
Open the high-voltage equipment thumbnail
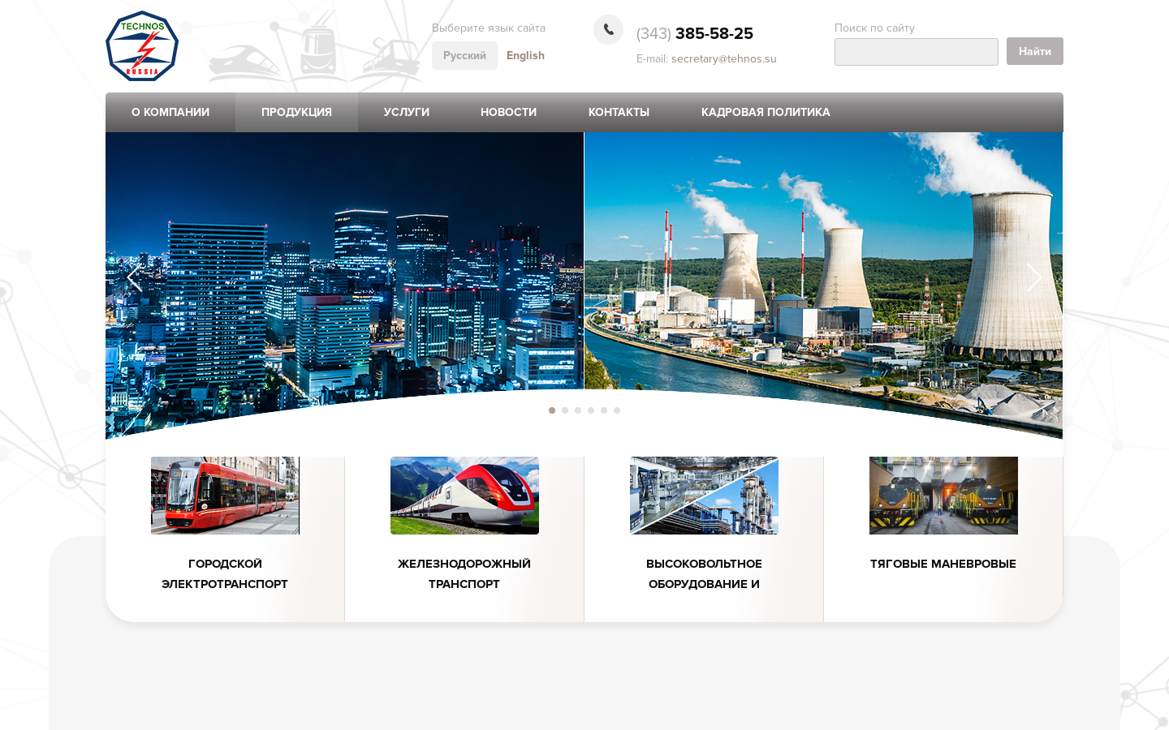click(704, 496)
